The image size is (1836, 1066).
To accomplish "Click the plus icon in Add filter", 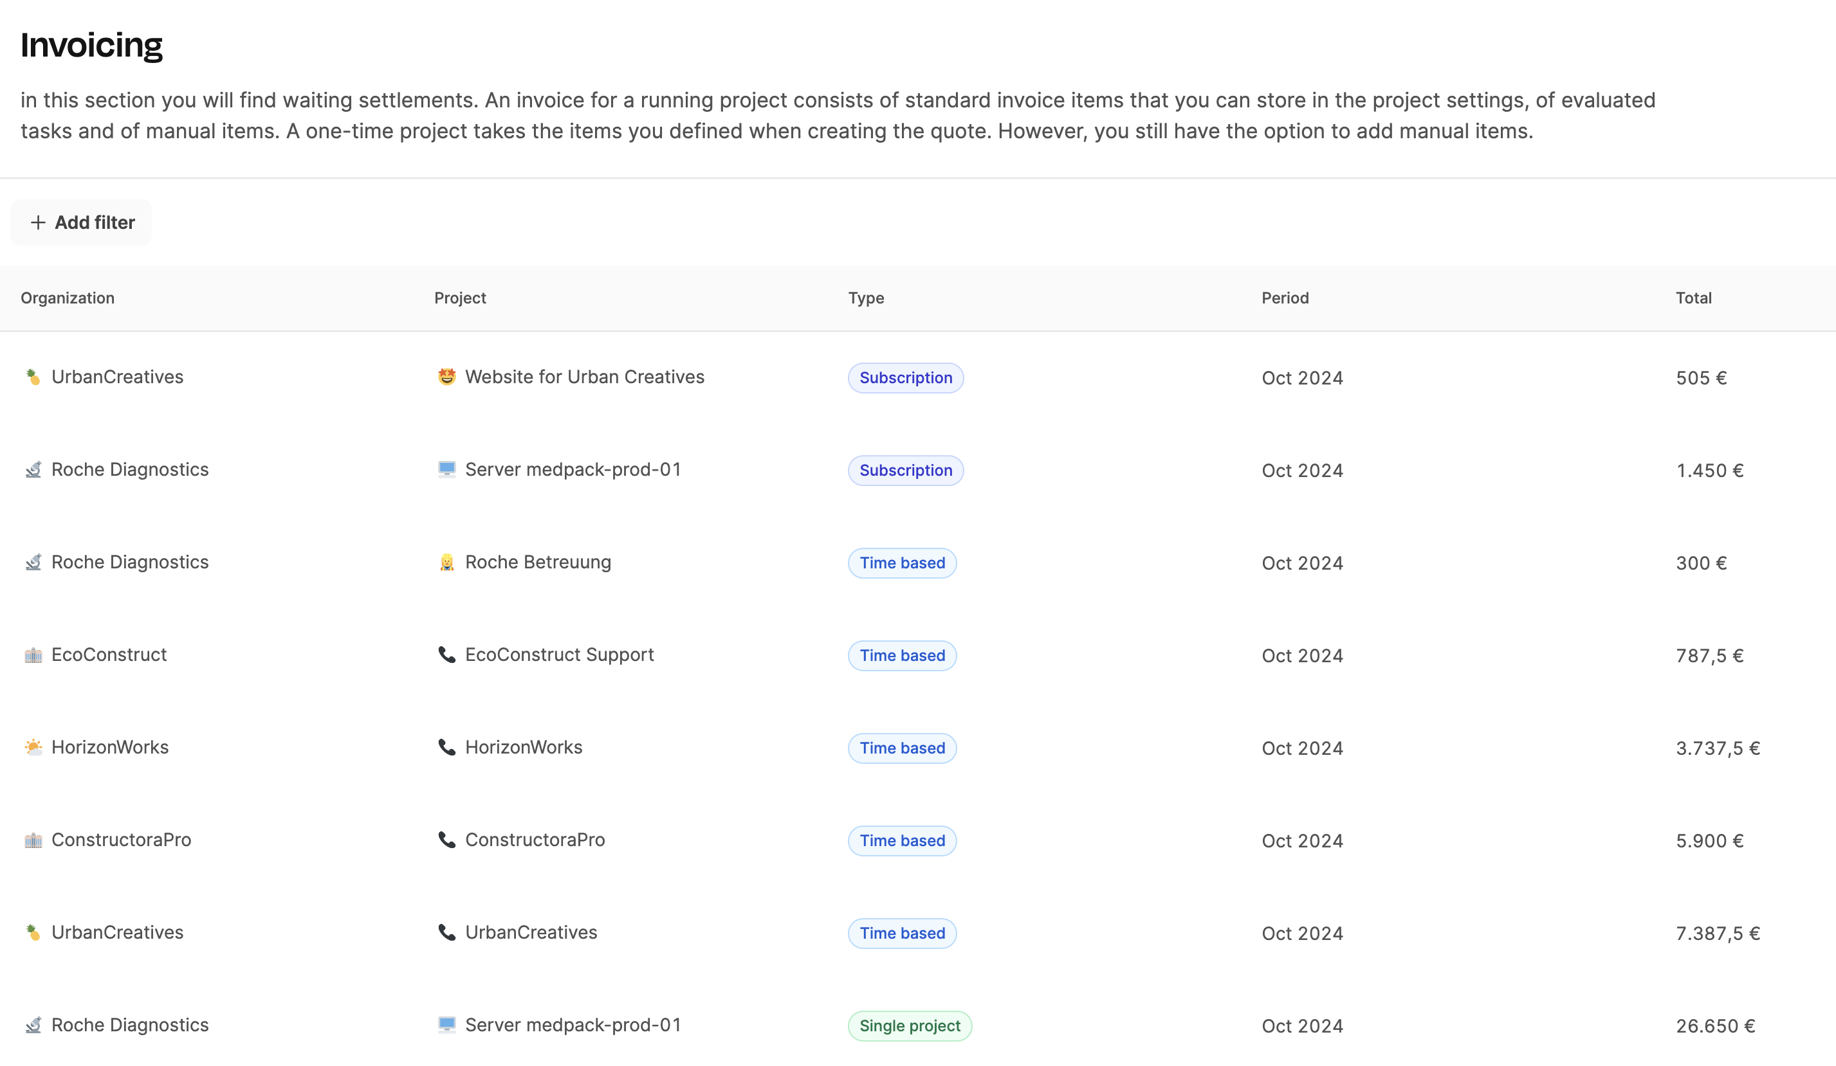I will 38,223.
